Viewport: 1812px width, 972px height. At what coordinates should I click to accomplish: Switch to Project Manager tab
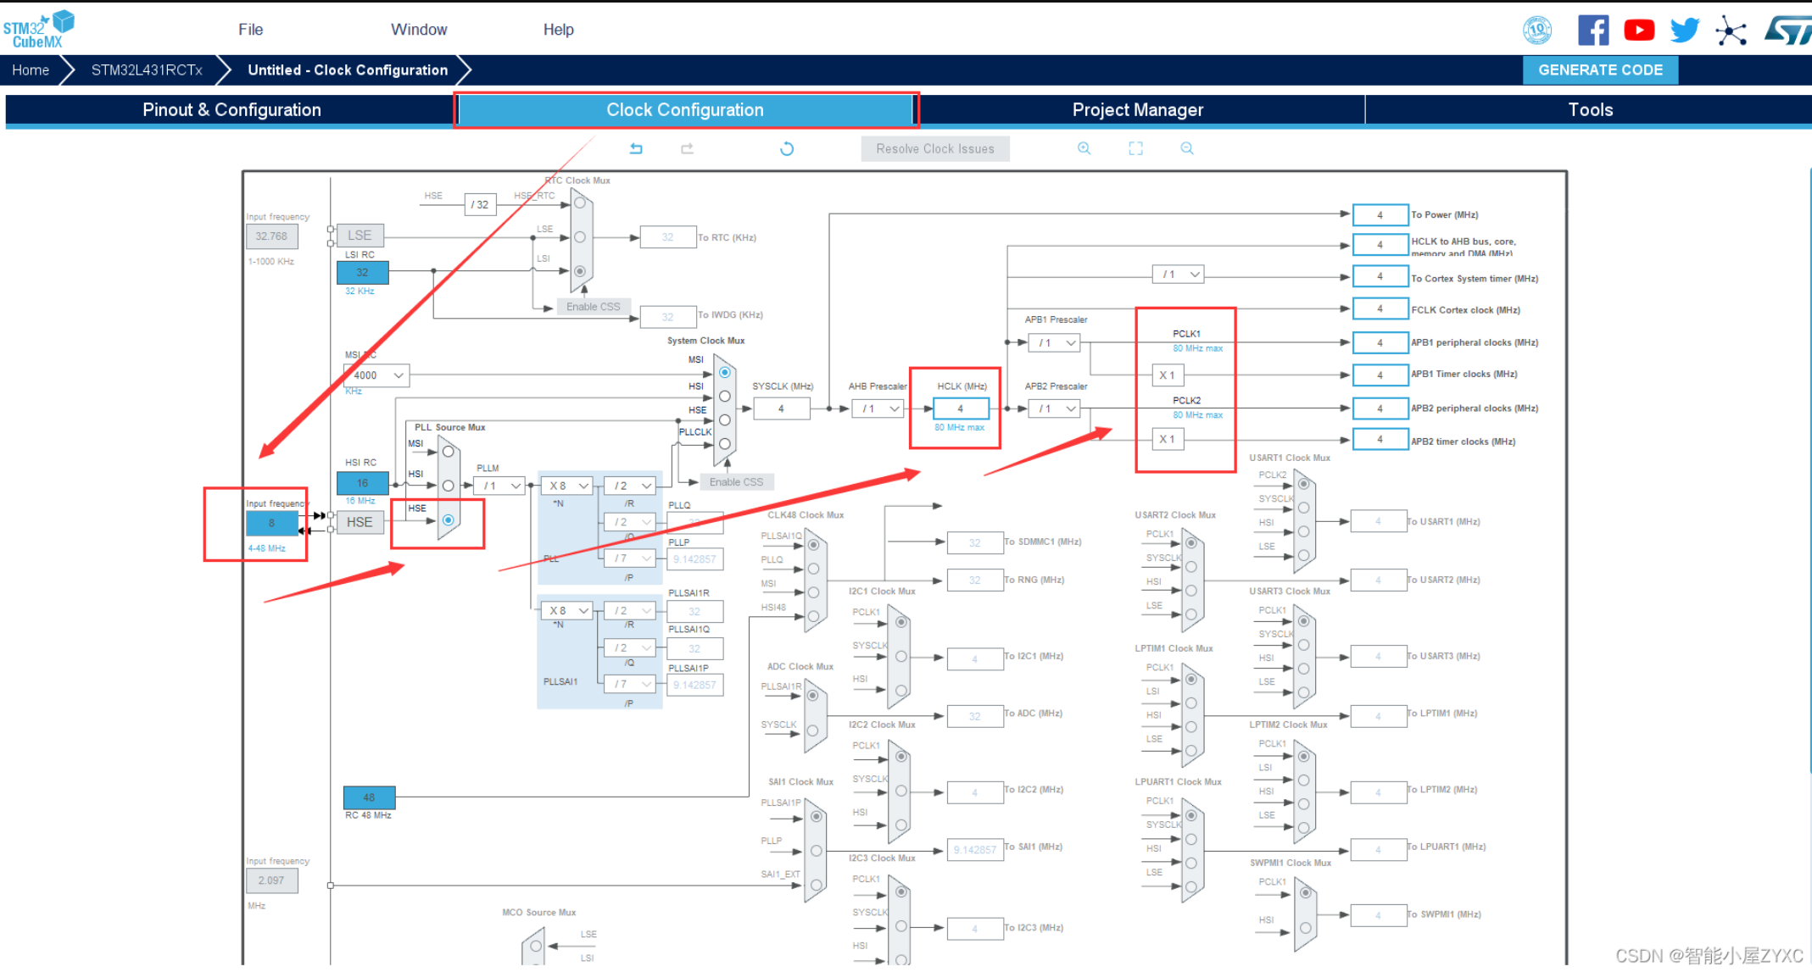[1138, 109]
